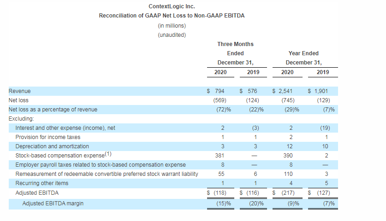Click net loss value (129)
Screen dimensions: 386x221
[323, 100]
